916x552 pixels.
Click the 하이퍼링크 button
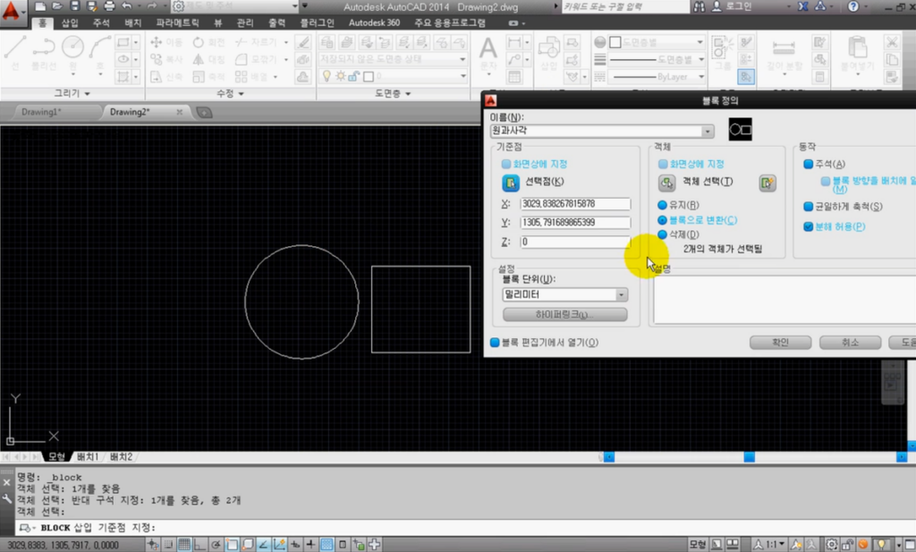565,315
